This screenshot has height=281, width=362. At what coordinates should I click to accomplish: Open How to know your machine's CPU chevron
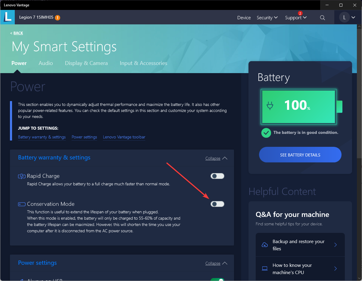335,269
